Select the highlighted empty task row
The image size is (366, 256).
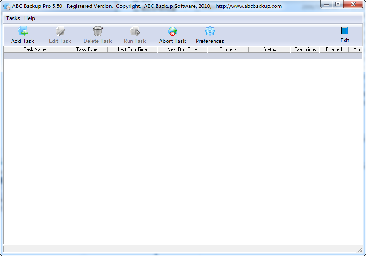click(x=183, y=56)
